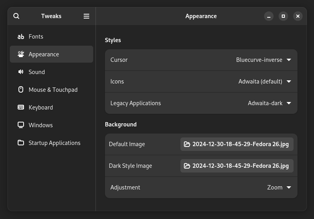Viewport: 314px width, 219px height.
Task: Choose file for Default Image
Action: click(x=237, y=144)
